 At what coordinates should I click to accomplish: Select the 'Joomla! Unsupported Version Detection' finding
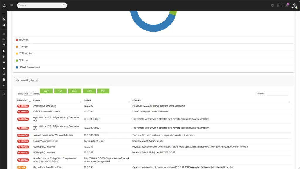coord(53,135)
